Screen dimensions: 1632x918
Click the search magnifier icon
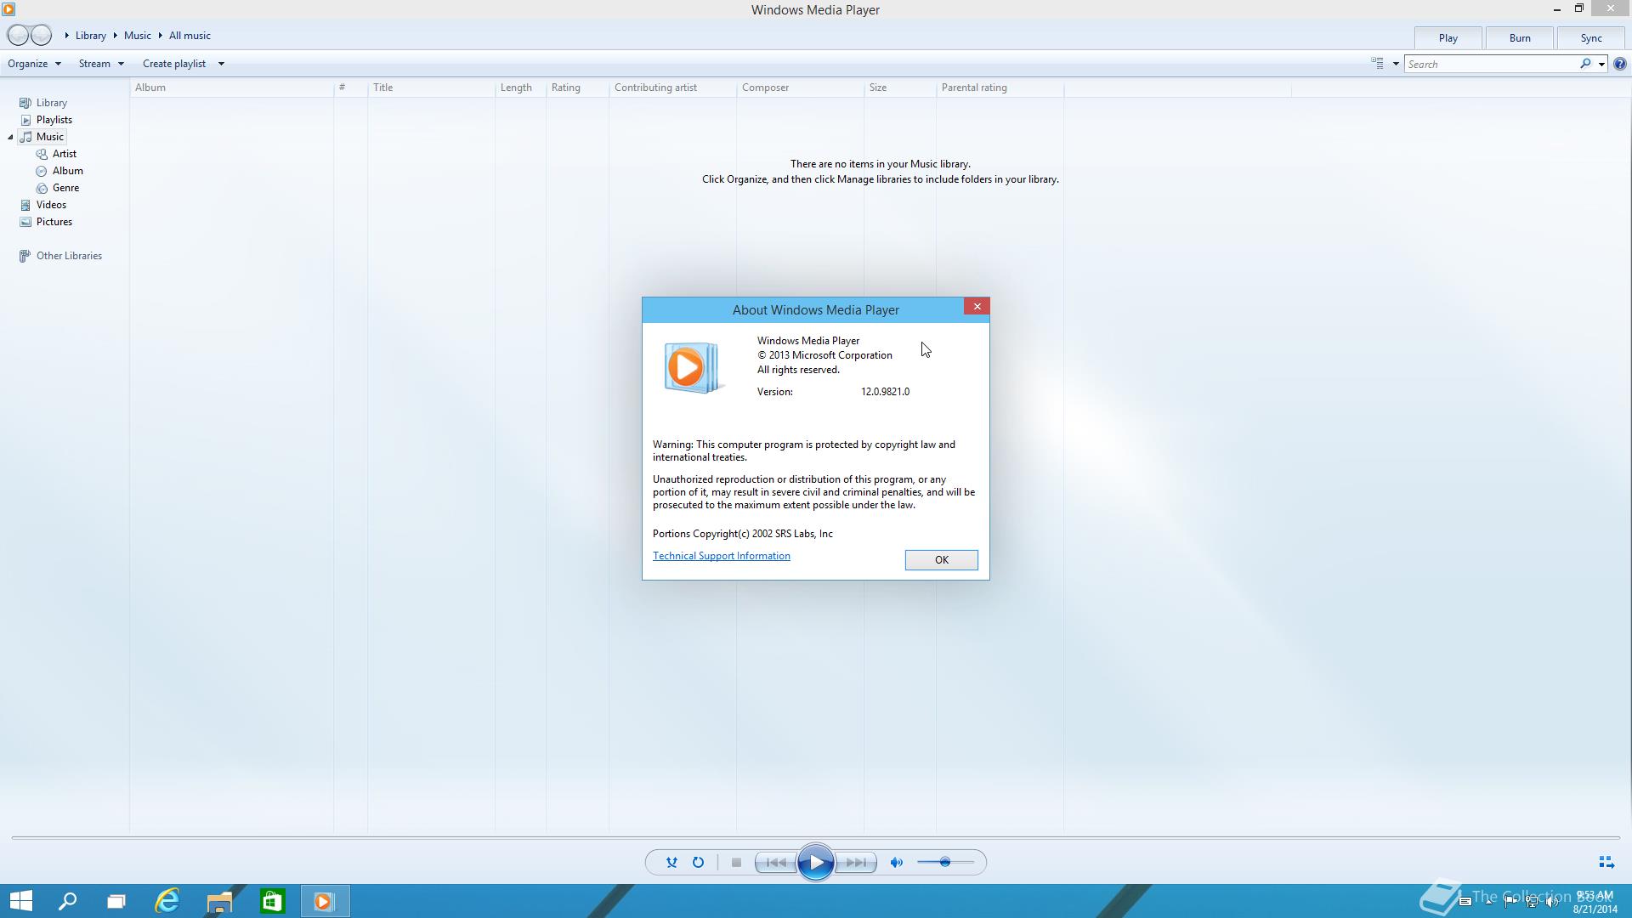coord(1585,64)
